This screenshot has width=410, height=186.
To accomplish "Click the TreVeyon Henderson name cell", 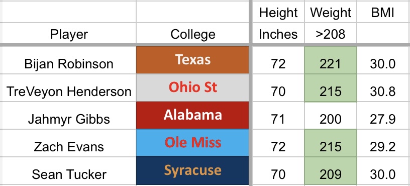I will [x=69, y=88].
